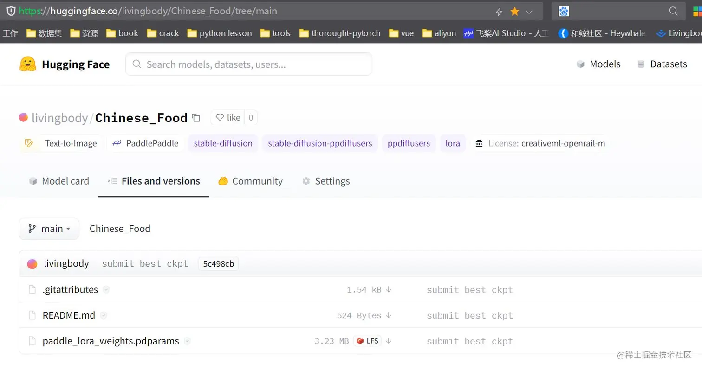Download .gitattributes via 1.54 kB link

coord(369,290)
